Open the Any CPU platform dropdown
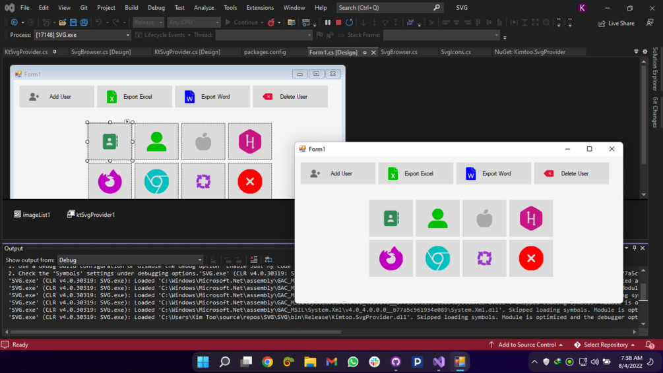663x373 pixels. (x=194, y=22)
